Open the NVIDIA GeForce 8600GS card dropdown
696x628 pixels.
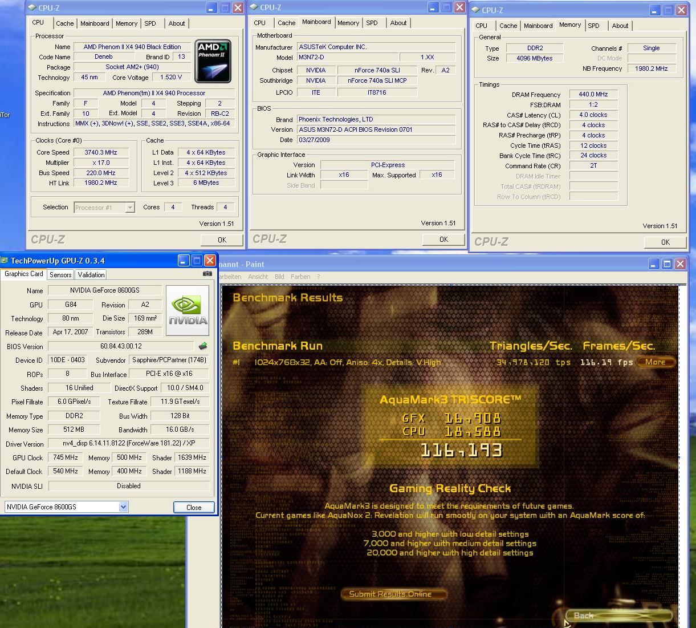tap(123, 507)
